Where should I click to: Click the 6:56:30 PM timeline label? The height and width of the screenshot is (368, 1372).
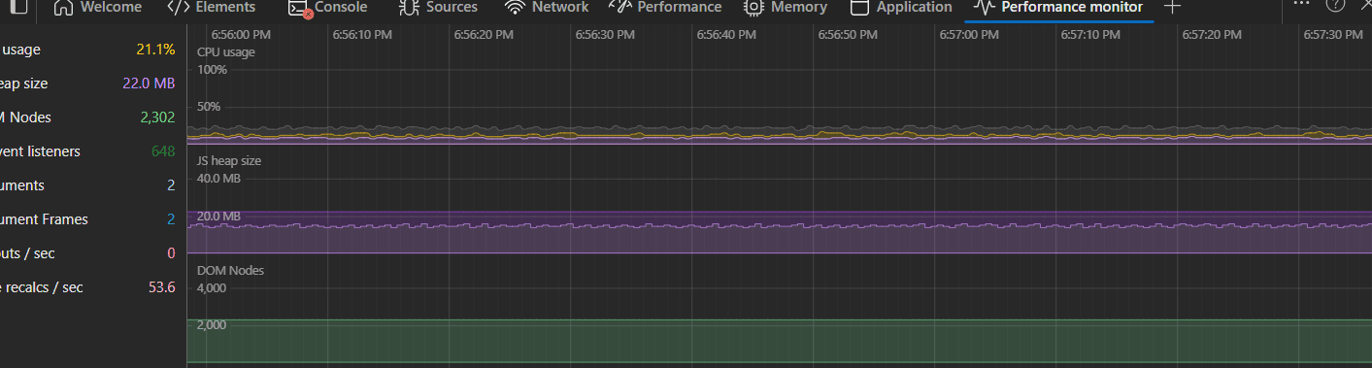click(x=605, y=34)
